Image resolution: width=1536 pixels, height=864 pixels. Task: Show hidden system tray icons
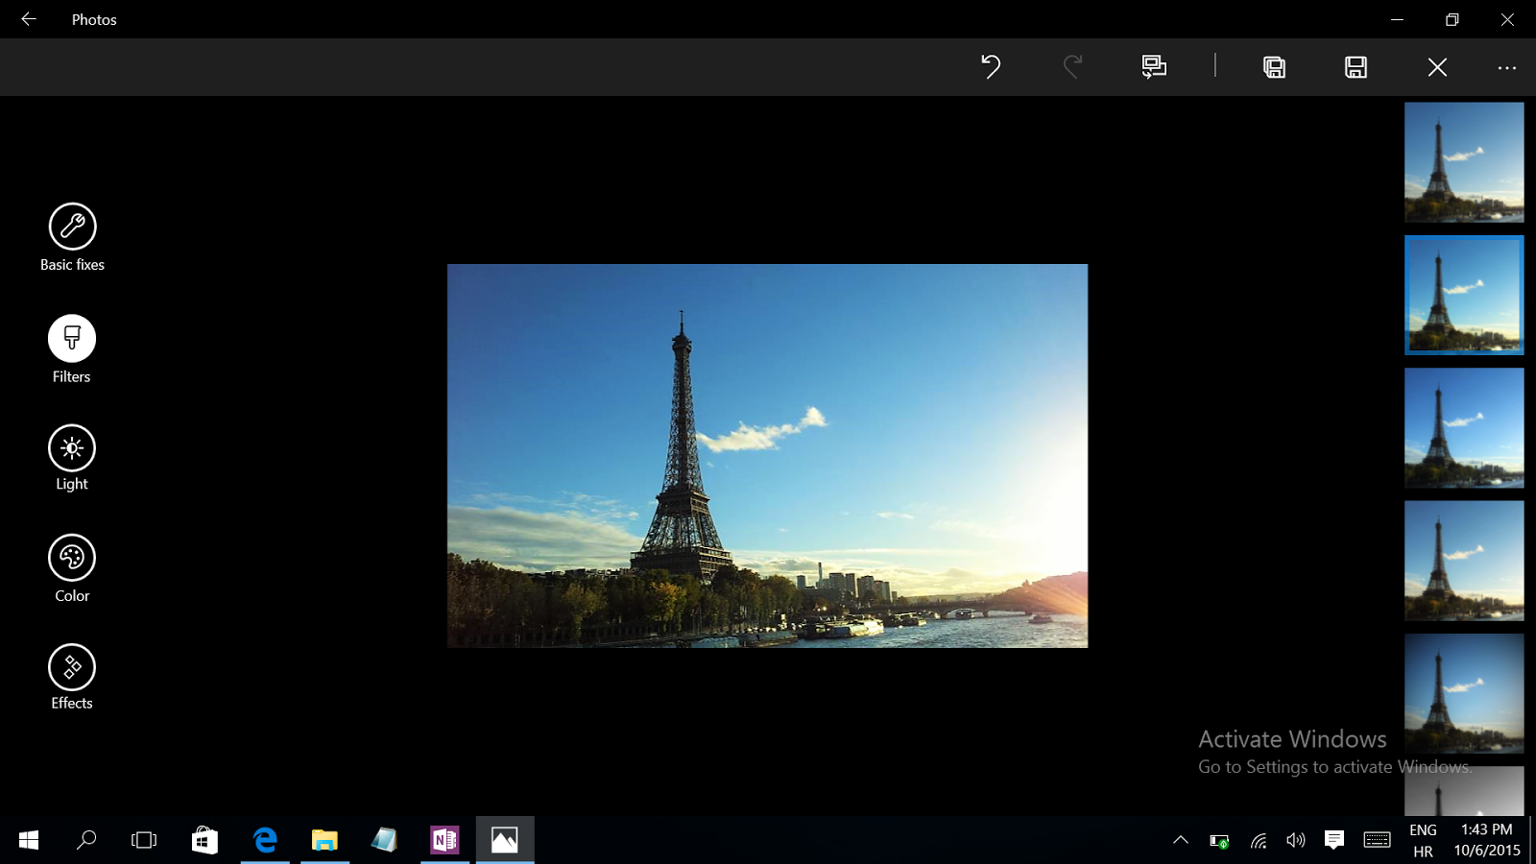click(1181, 840)
